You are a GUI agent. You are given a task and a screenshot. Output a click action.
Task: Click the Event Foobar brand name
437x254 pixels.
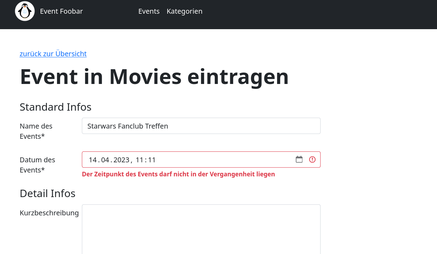pos(61,11)
